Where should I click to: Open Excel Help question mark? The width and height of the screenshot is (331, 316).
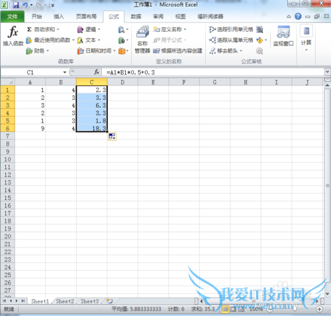(x=298, y=16)
